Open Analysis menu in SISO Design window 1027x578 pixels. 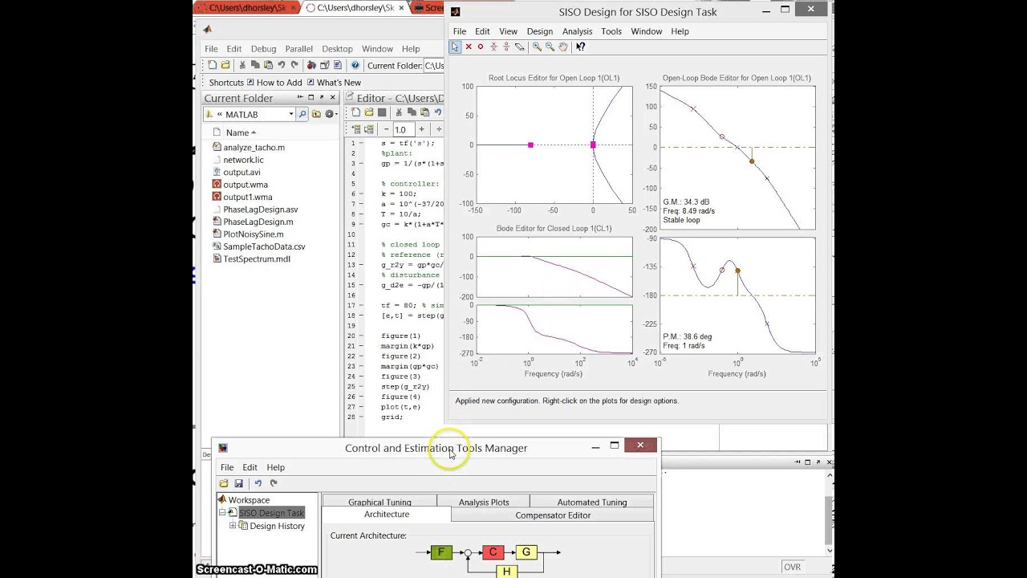[577, 31]
